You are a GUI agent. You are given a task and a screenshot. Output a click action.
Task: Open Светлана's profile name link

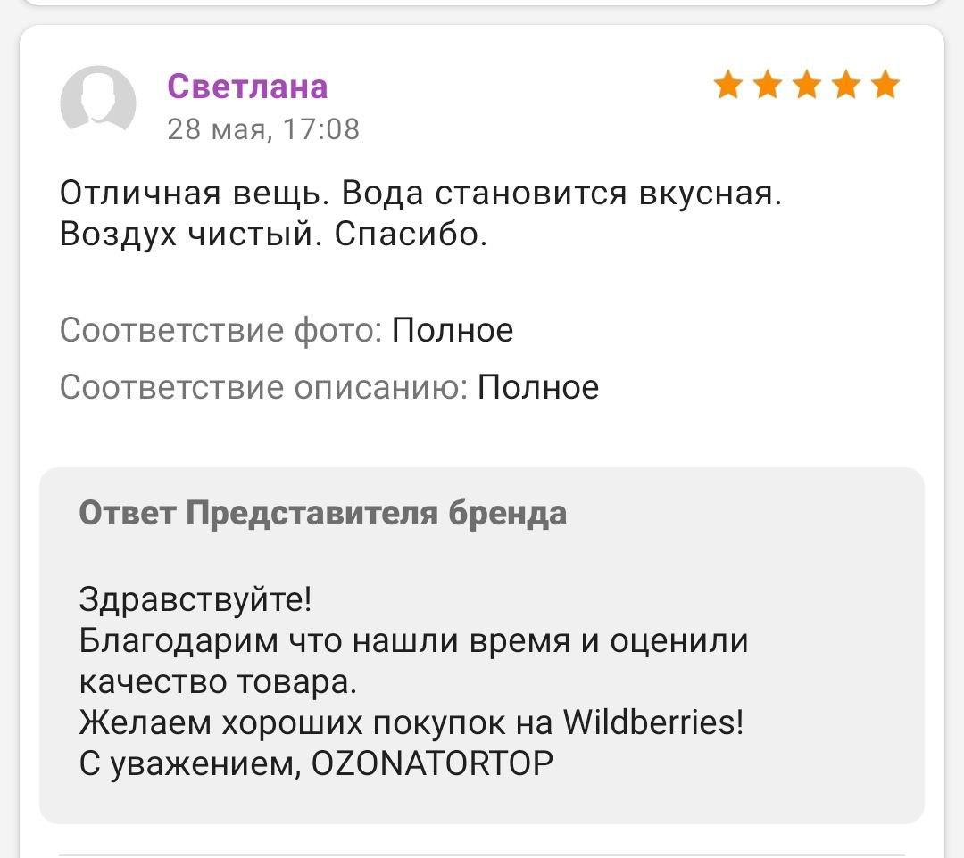[247, 86]
